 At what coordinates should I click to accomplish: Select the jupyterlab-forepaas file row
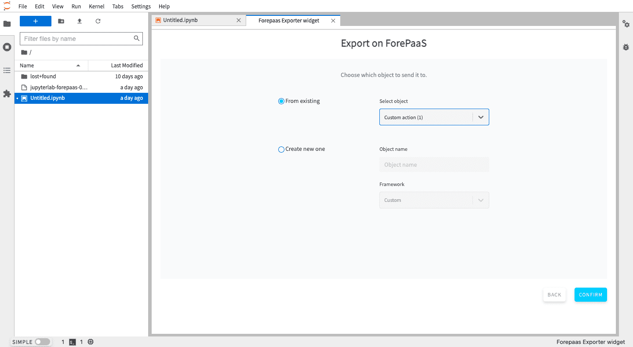tap(81, 88)
